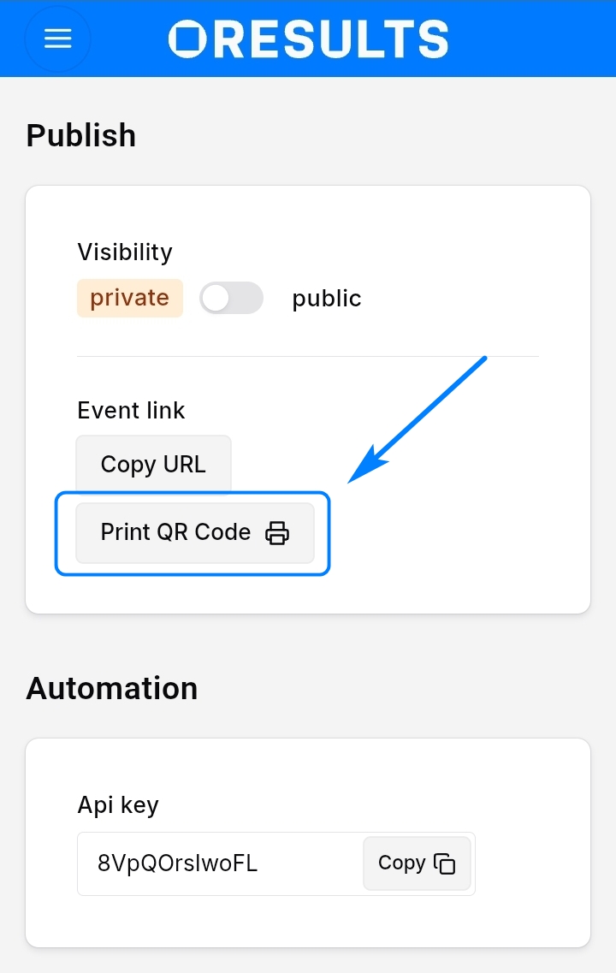The height and width of the screenshot is (973, 616).
Task: Click the Visibility label
Action: 125,252
